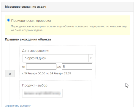This screenshot has width=135, height=107.
Task: Click the "до" field containing 5
Action: (x=77, y=67)
